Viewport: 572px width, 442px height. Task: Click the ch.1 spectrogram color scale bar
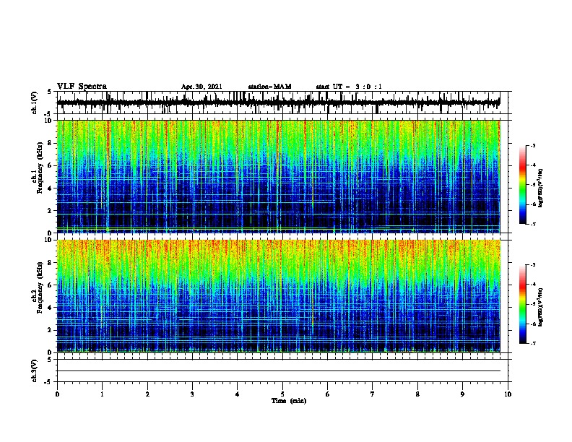coord(522,185)
